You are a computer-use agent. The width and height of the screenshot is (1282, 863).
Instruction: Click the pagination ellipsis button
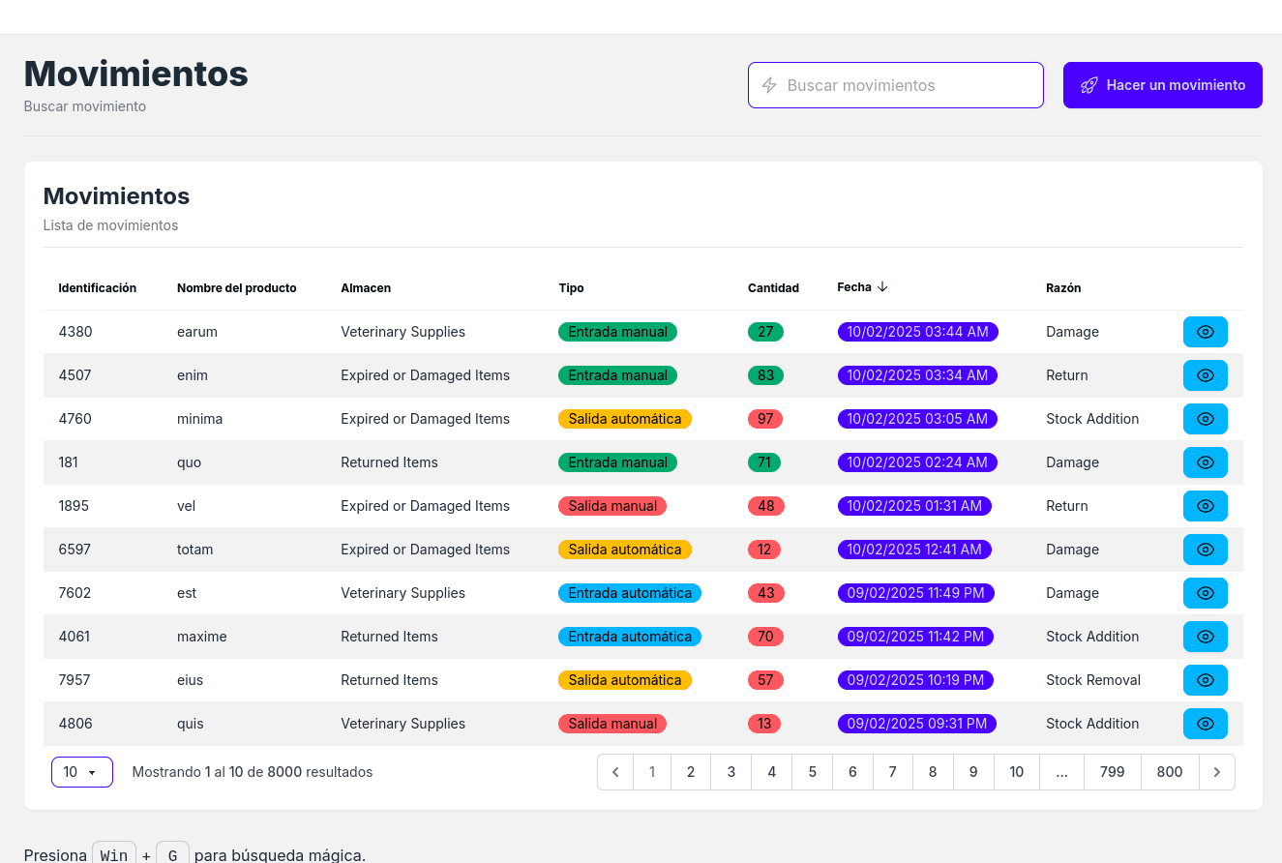tap(1062, 772)
